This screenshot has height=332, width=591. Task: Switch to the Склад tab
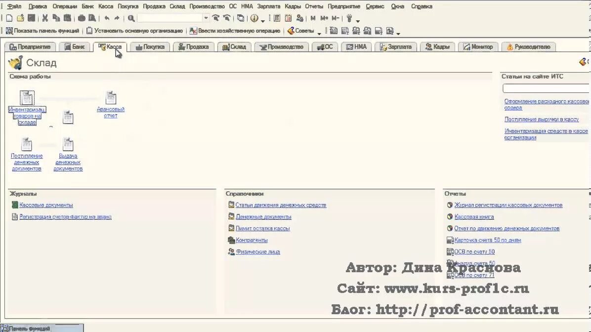click(234, 47)
